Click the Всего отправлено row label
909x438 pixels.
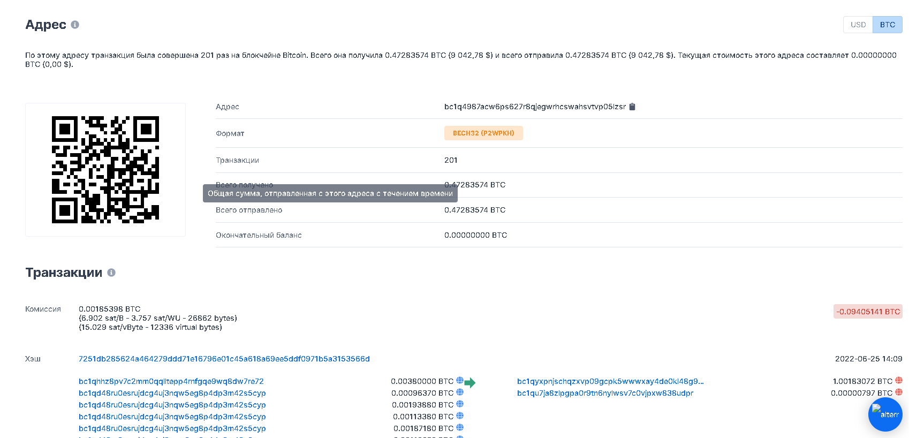[x=249, y=210]
